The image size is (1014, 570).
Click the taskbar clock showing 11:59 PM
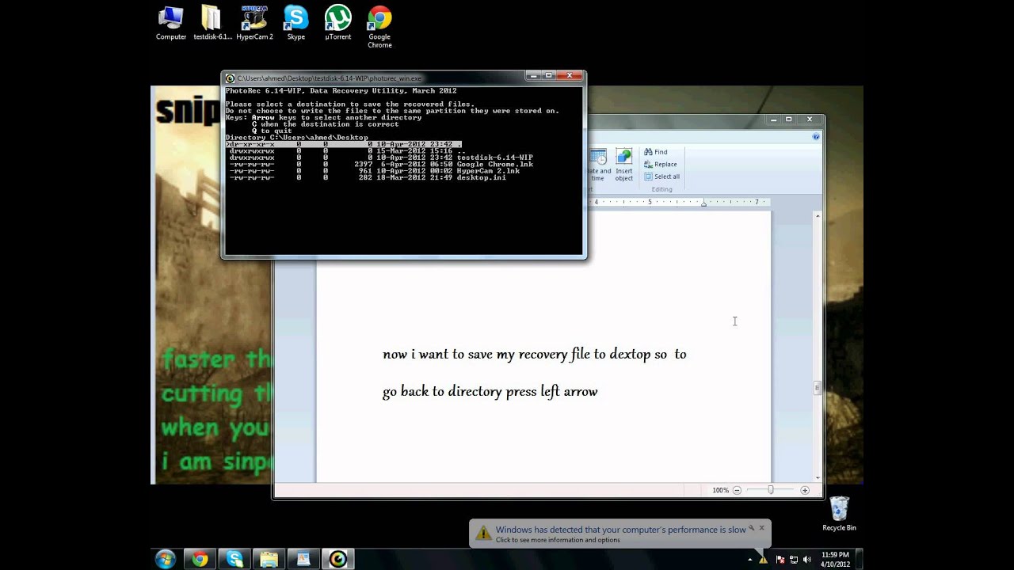(x=835, y=559)
